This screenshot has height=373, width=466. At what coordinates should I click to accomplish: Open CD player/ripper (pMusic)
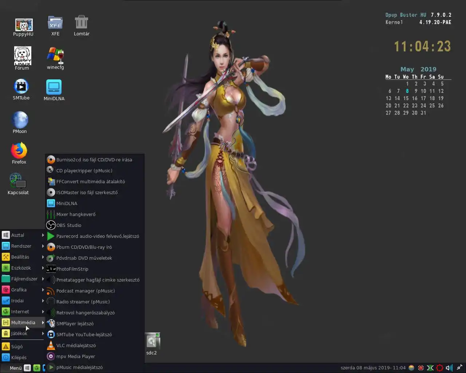95,170
